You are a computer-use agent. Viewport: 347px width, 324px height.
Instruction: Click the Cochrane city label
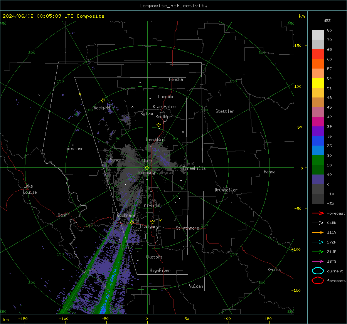pyautogui.click(x=126, y=215)
